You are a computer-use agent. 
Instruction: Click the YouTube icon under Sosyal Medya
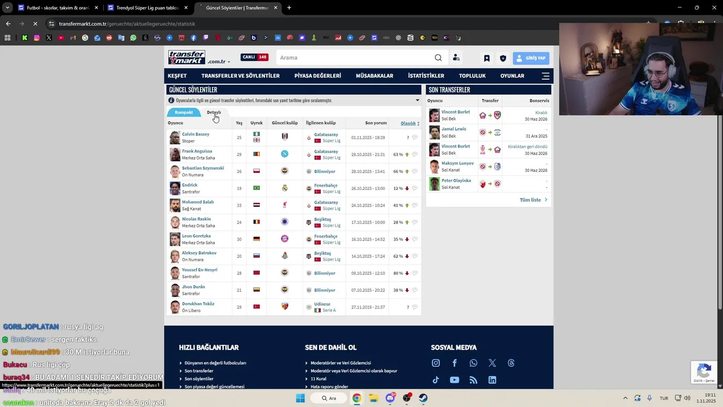click(454, 380)
